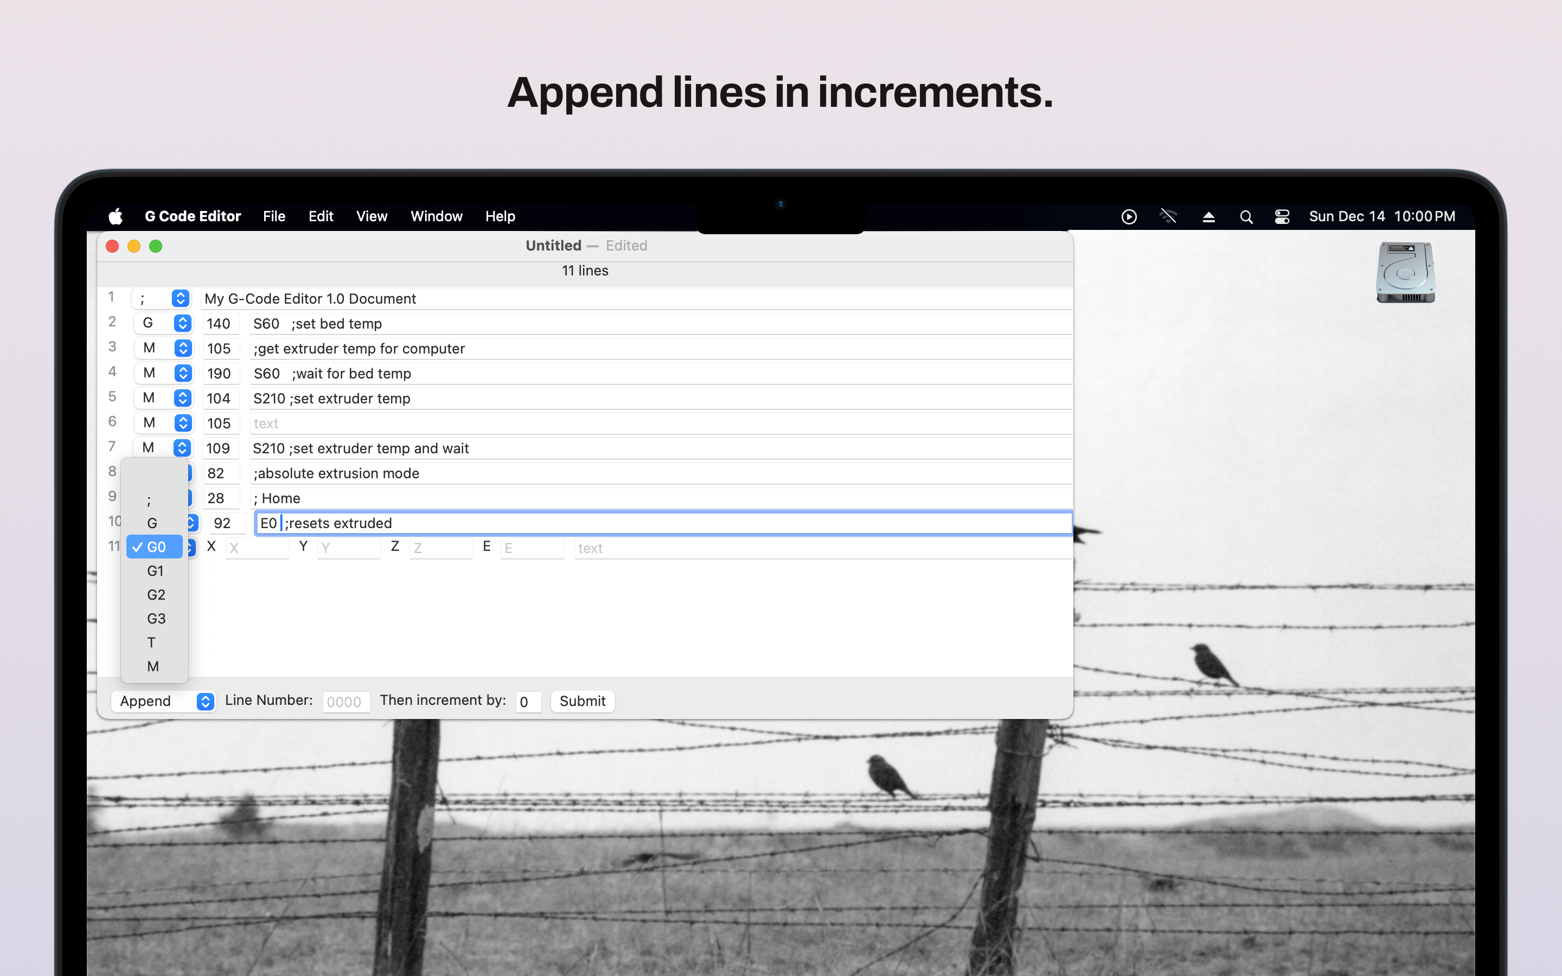
Task: Open Control Center icon
Action: click(1283, 216)
